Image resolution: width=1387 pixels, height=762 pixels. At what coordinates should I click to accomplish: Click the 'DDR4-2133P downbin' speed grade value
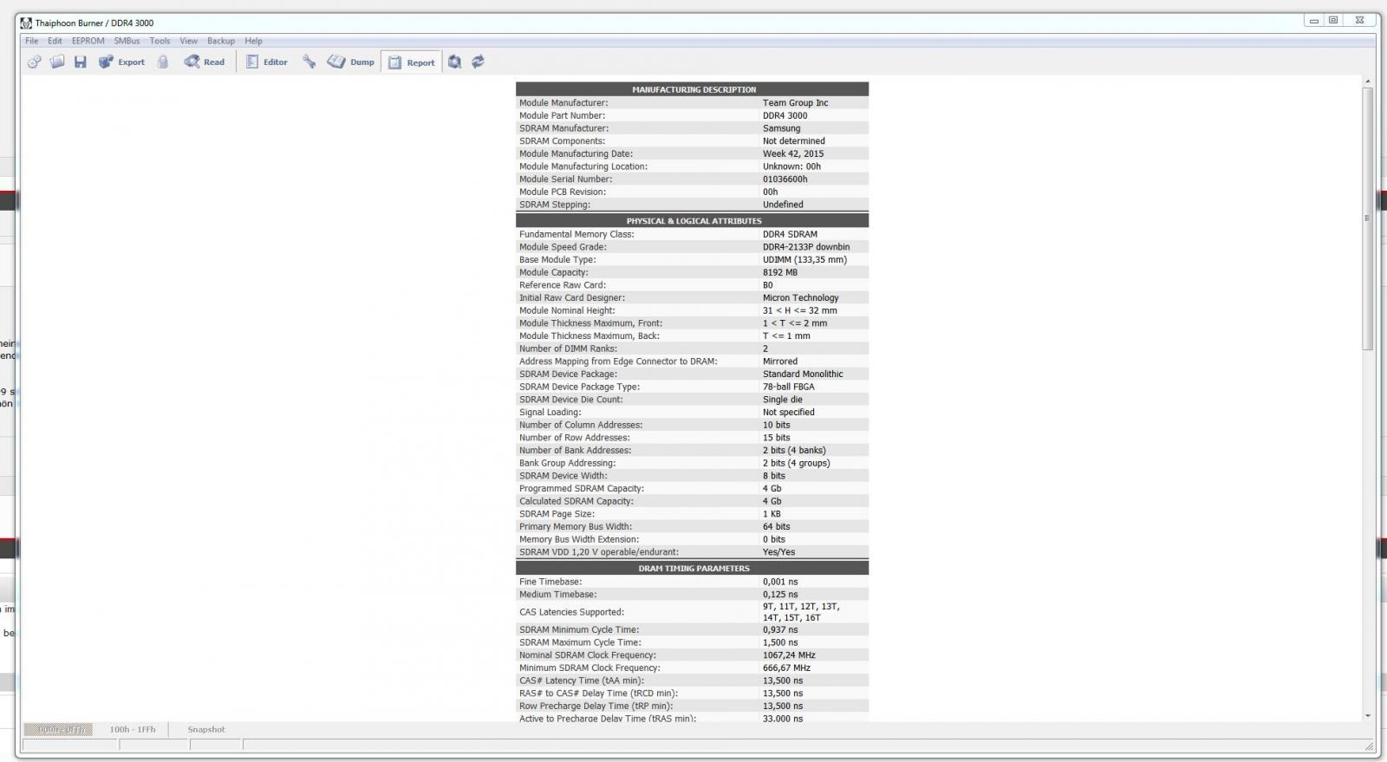pos(806,247)
